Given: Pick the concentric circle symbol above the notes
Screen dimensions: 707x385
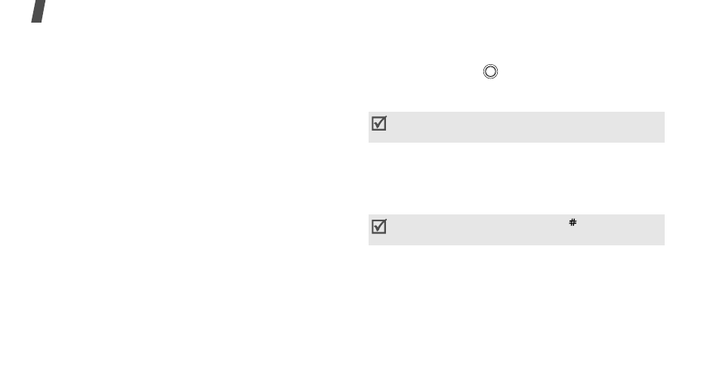Looking at the screenshot, I should 490,72.
